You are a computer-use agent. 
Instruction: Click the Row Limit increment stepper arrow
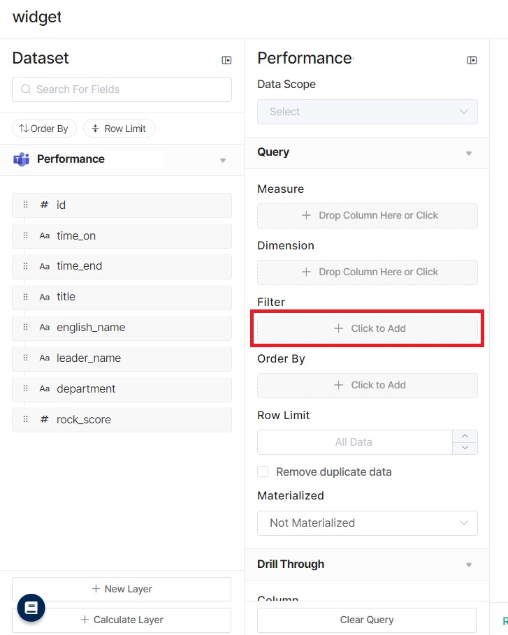465,437
